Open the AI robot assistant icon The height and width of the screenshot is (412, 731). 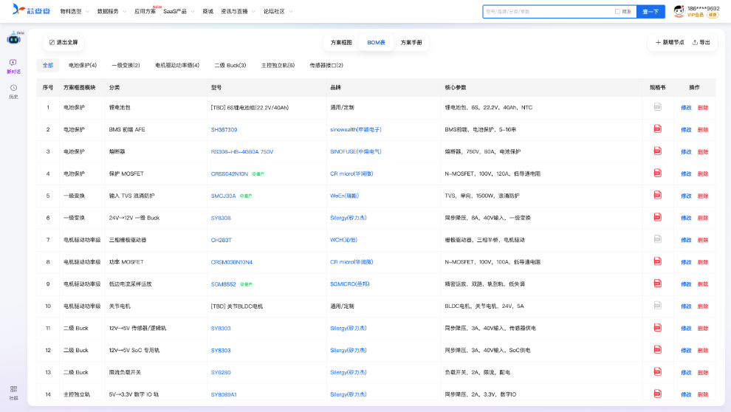13,38
